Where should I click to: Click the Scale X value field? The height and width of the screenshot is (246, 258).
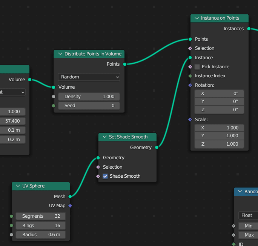coord(219,128)
